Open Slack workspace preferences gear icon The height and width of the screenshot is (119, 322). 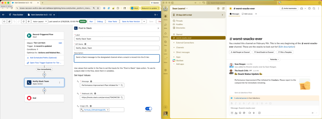click(x=218, y=8)
